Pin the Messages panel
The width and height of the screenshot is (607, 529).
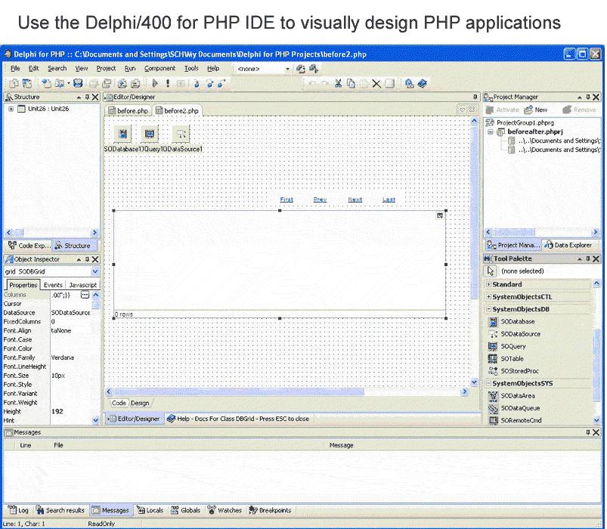point(588,432)
